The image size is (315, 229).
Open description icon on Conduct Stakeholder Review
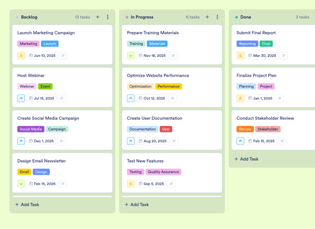pyautogui.click(x=282, y=141)
